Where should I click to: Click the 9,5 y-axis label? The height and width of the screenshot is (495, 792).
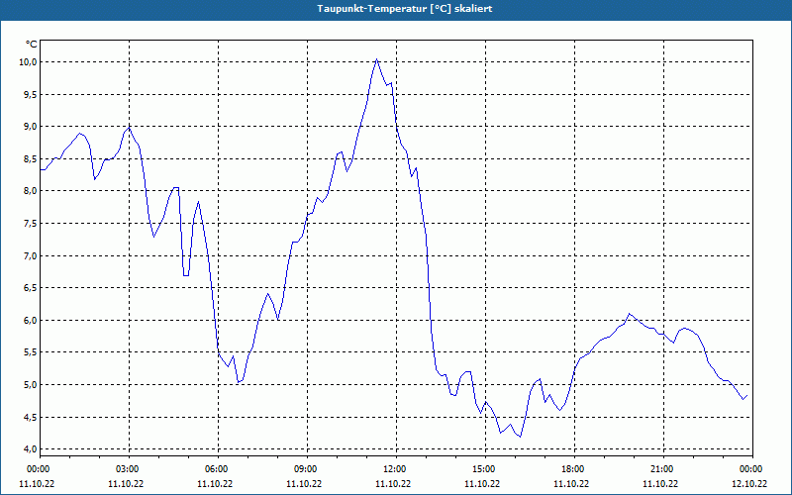click(31, 94)
